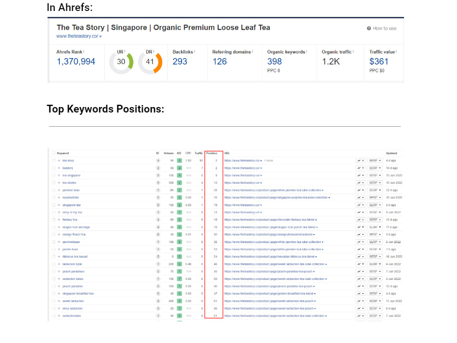The width and height of the screenshot is (457, 343).
Task: Open info icon beside Organic traffic
Action: coord(353,51)
